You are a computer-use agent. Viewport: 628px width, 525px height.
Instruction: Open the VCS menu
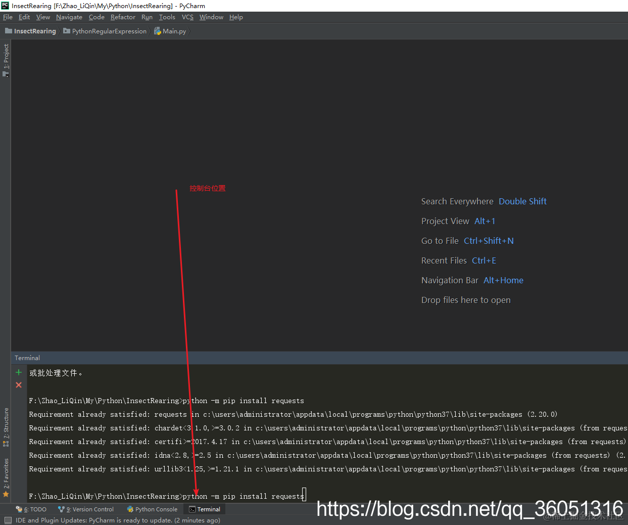coord(187,17)
